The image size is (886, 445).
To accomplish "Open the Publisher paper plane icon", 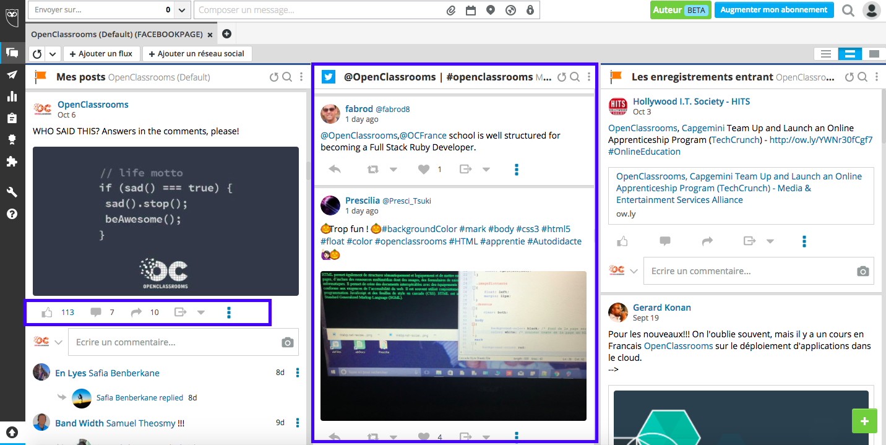I will (12, 75).
